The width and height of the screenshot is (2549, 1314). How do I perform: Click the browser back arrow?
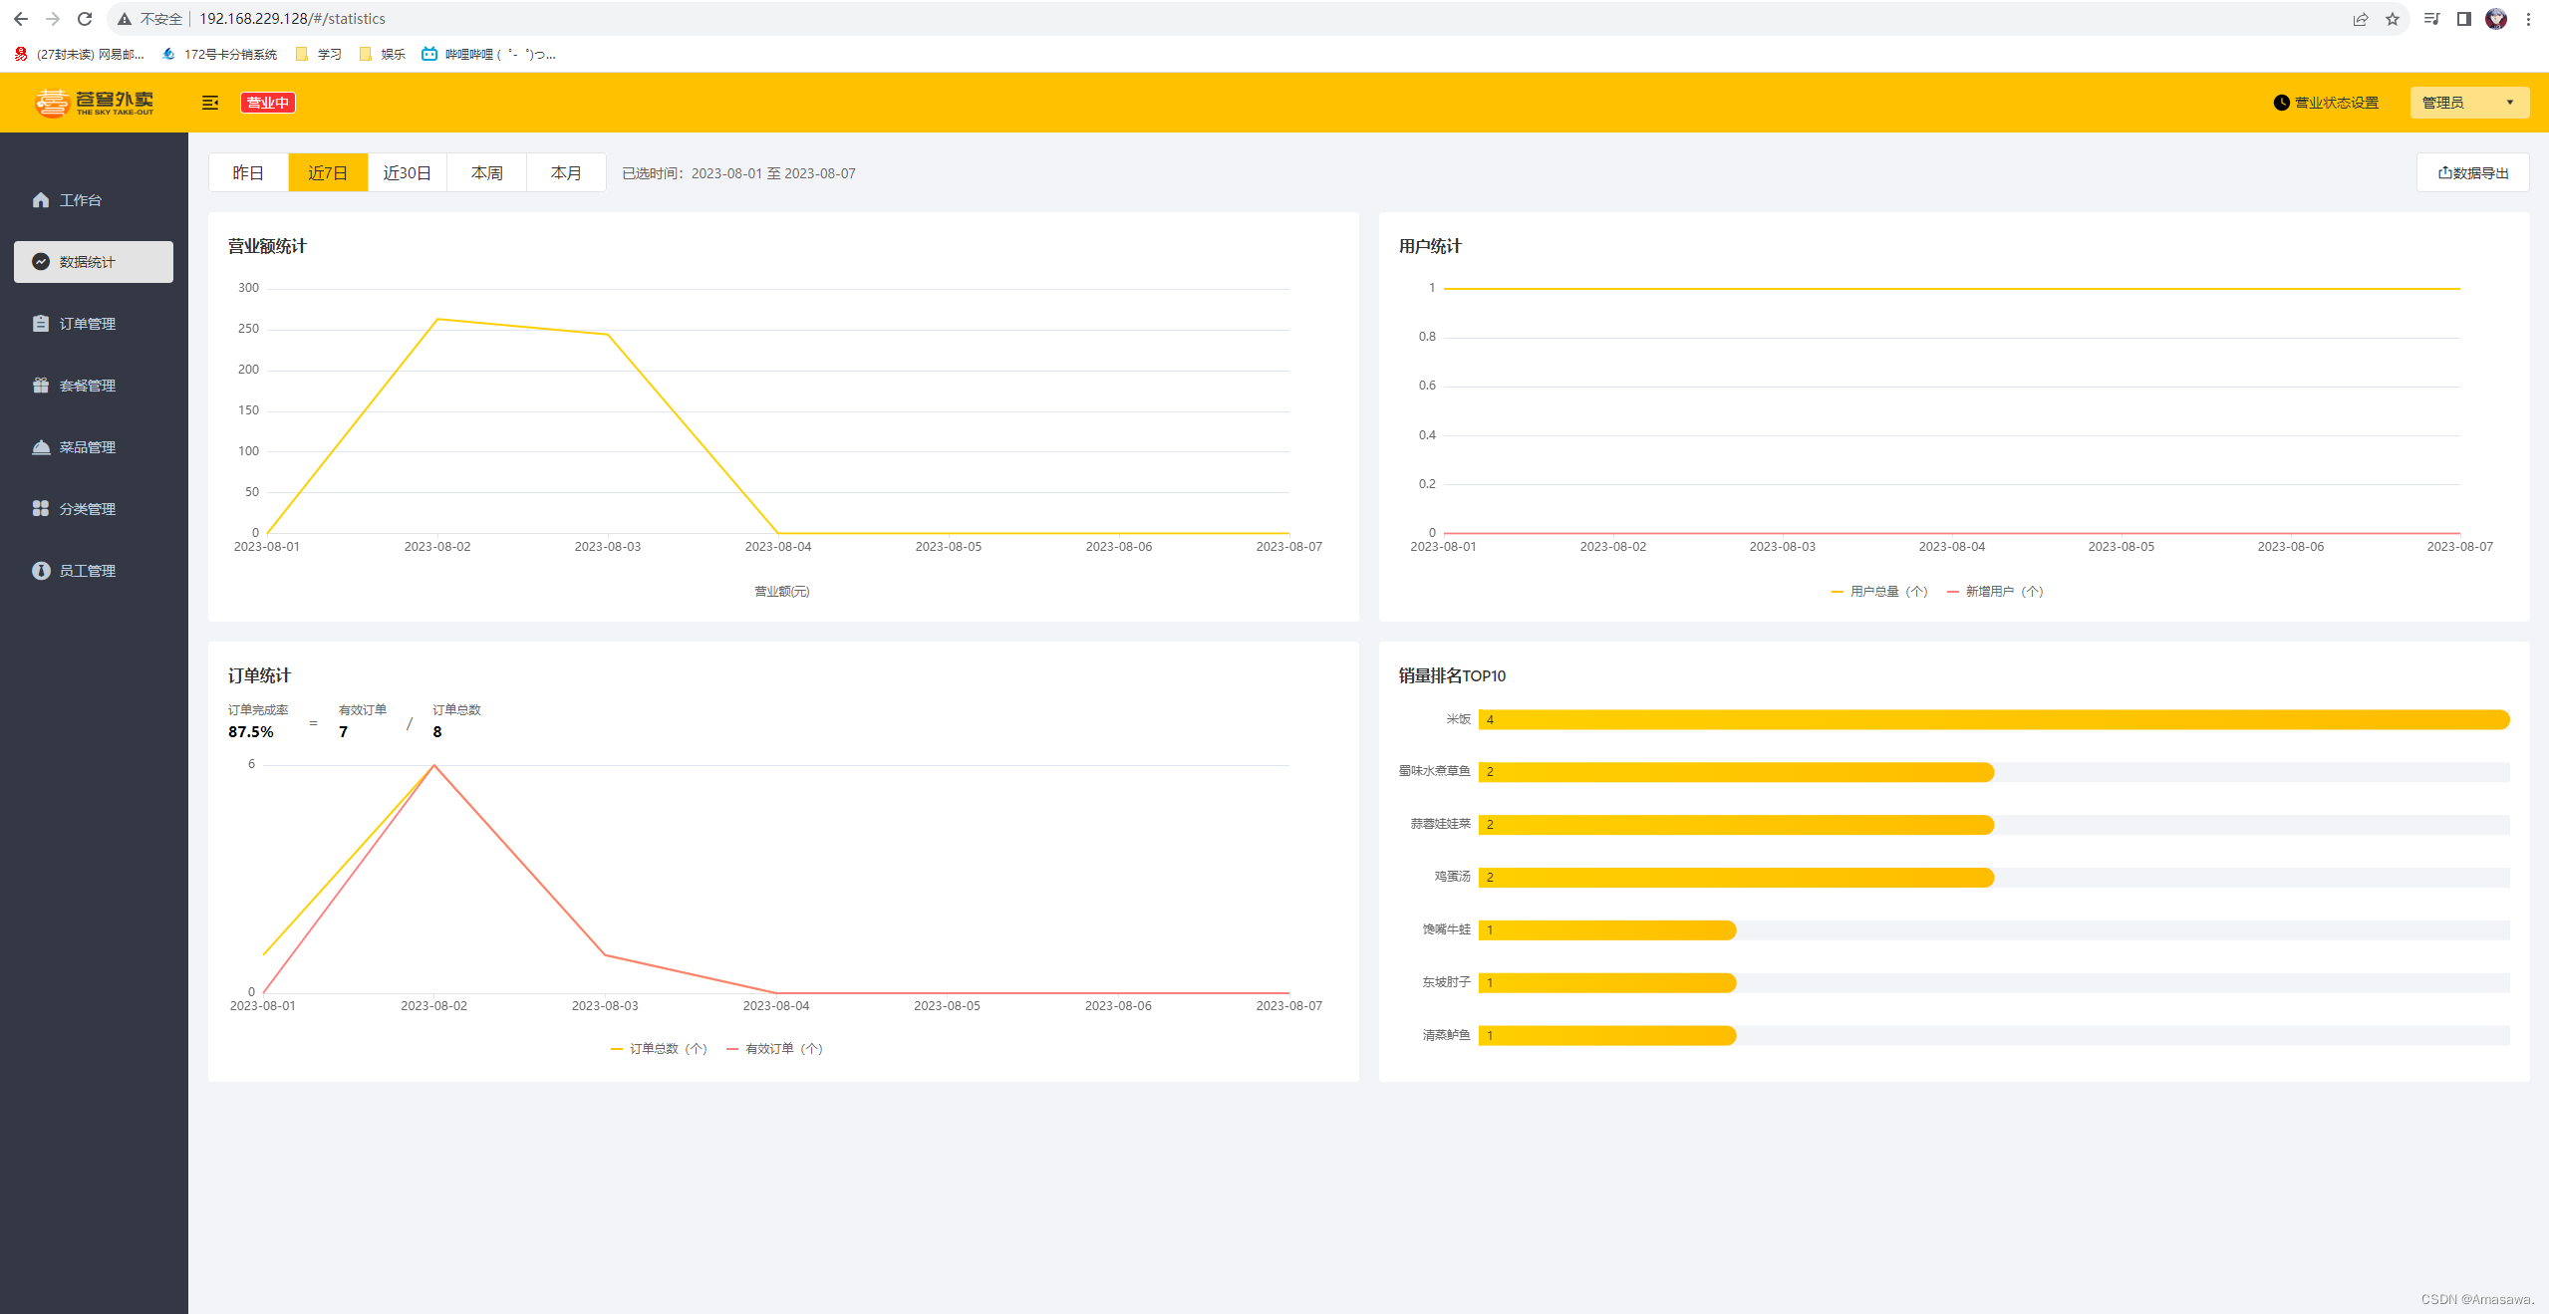[21, 19]
